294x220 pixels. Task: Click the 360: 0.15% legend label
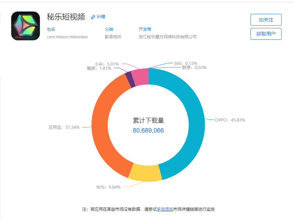click(185, 63)
